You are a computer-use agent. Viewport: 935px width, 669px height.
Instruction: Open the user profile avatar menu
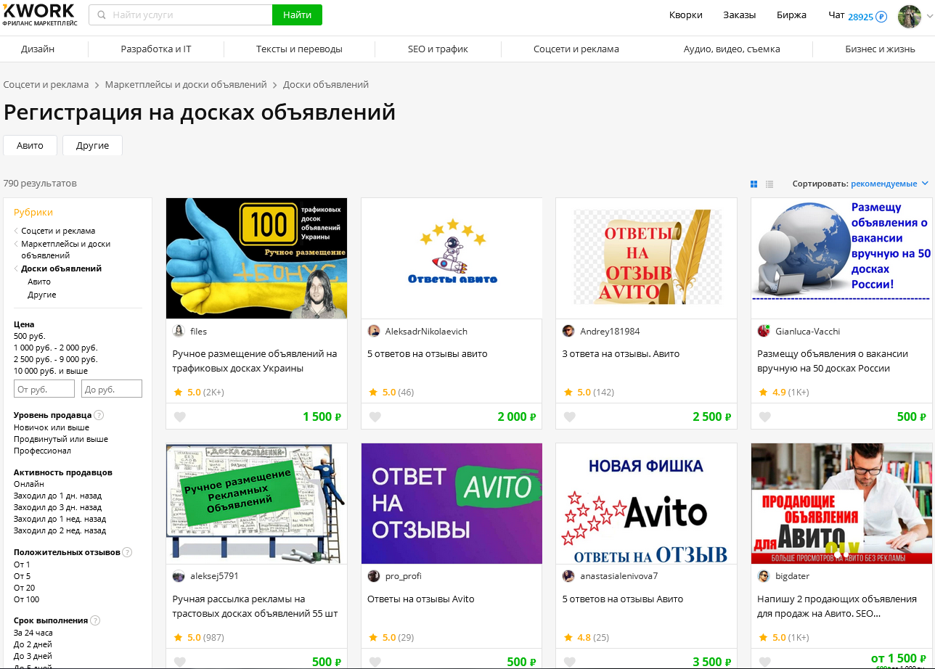(909, 16)
